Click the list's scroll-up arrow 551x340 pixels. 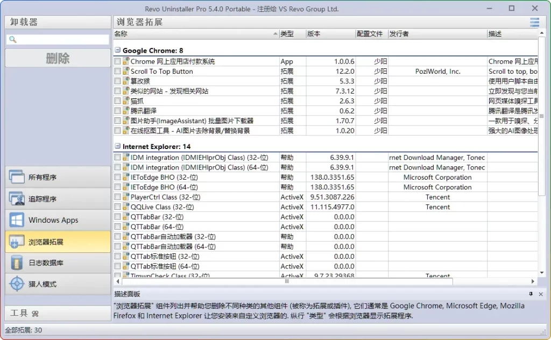coord(541,33)
